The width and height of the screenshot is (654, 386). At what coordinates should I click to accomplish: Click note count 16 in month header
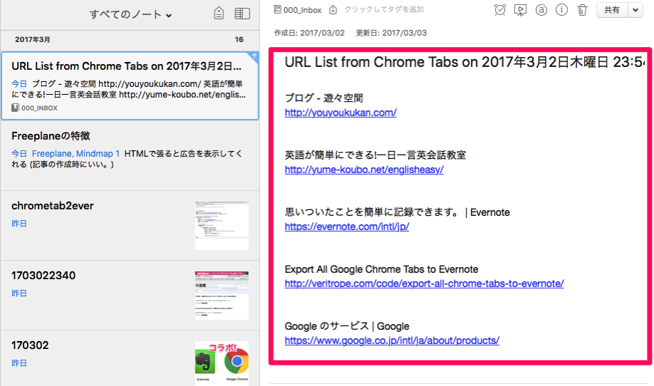click(239, 39)
